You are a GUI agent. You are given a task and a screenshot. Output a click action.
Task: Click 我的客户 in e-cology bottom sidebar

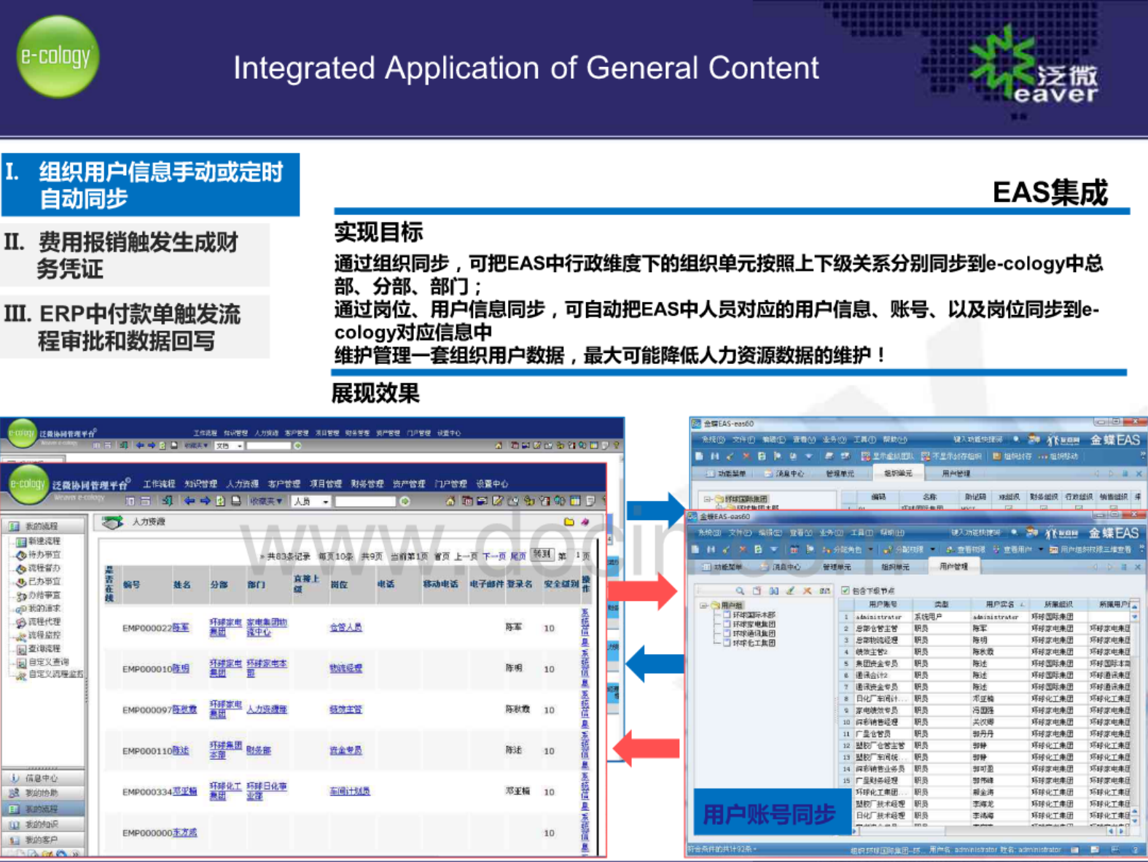click(x=42, y=839)
